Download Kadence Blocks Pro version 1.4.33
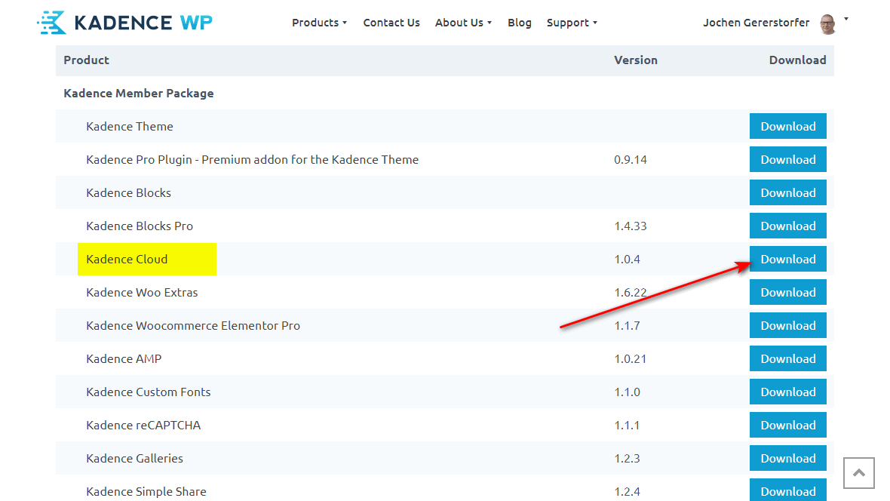Screen dimensions: 890x501 coord(787,226)
